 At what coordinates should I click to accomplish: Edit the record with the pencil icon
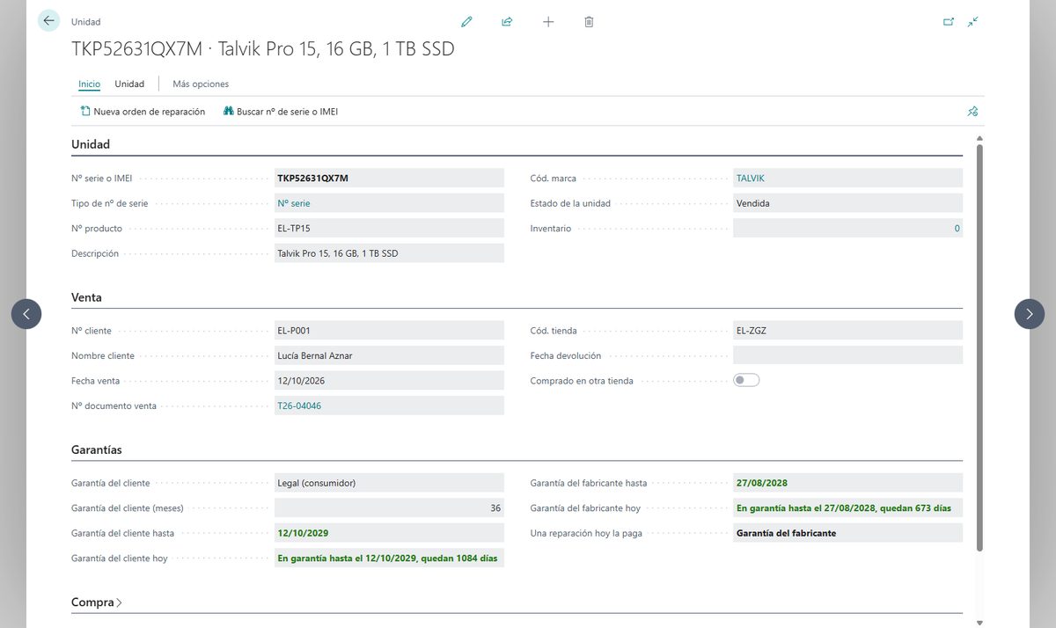click(466, 22)
